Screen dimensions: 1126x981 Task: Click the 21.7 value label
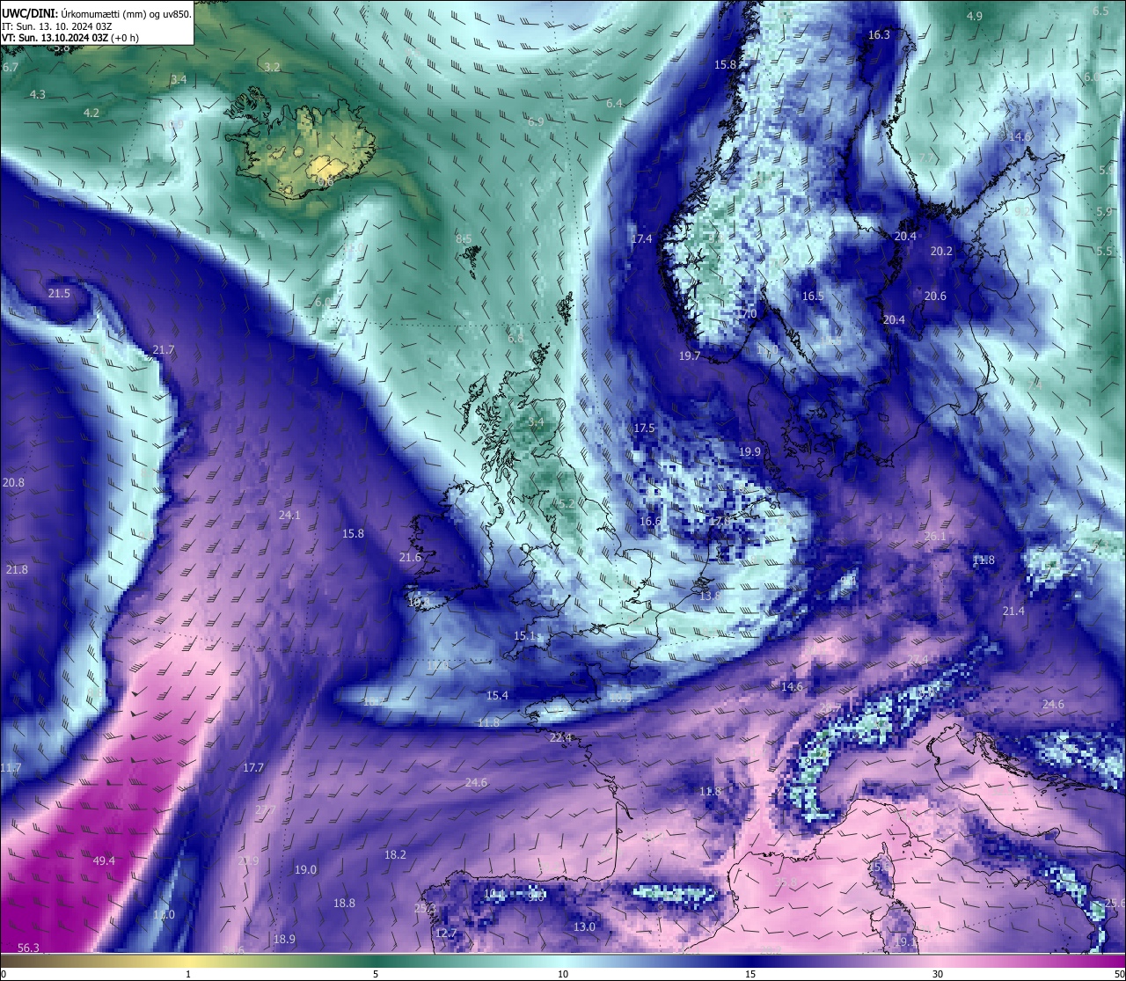[164, 350]
